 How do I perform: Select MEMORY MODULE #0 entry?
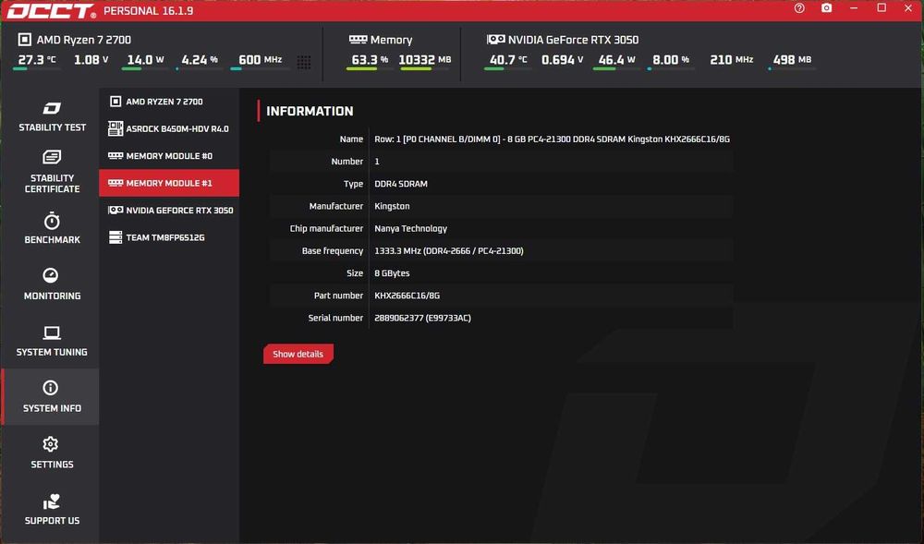click(169, 156)
